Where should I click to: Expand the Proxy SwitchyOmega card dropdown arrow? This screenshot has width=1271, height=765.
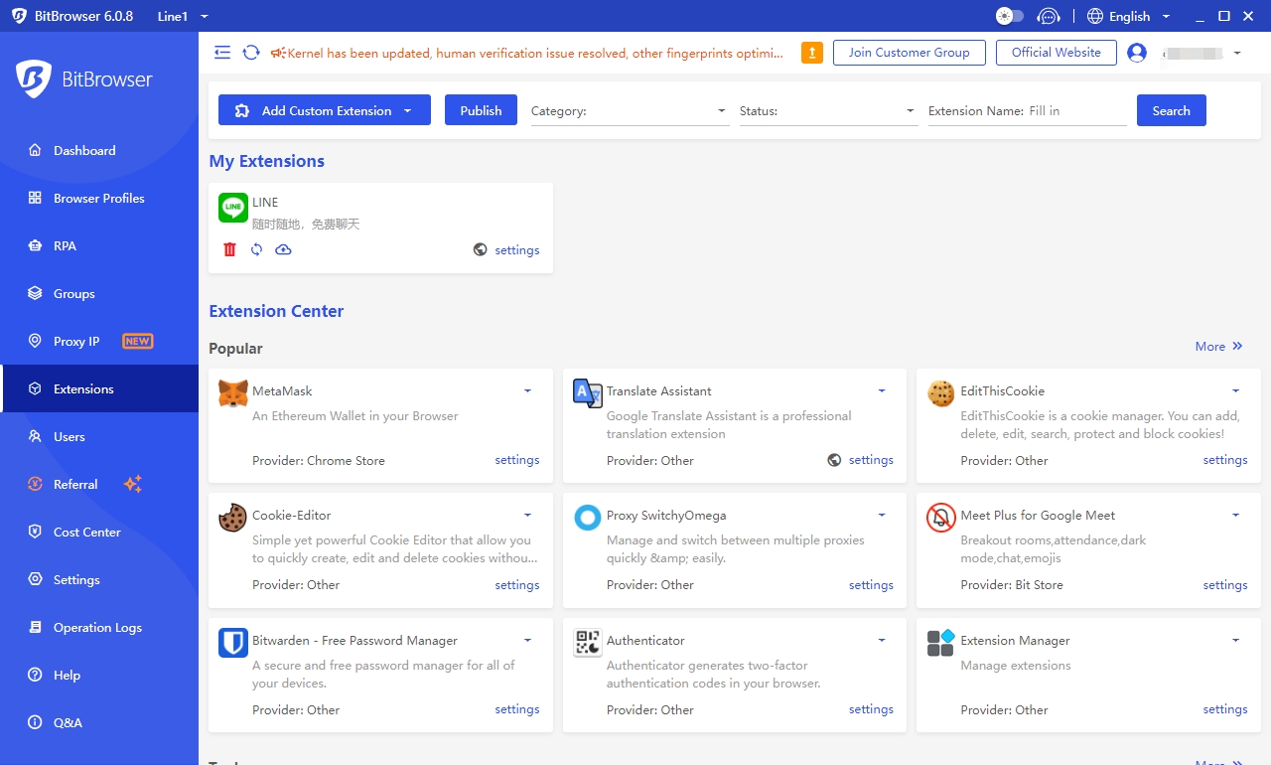[x=882, y=515]
